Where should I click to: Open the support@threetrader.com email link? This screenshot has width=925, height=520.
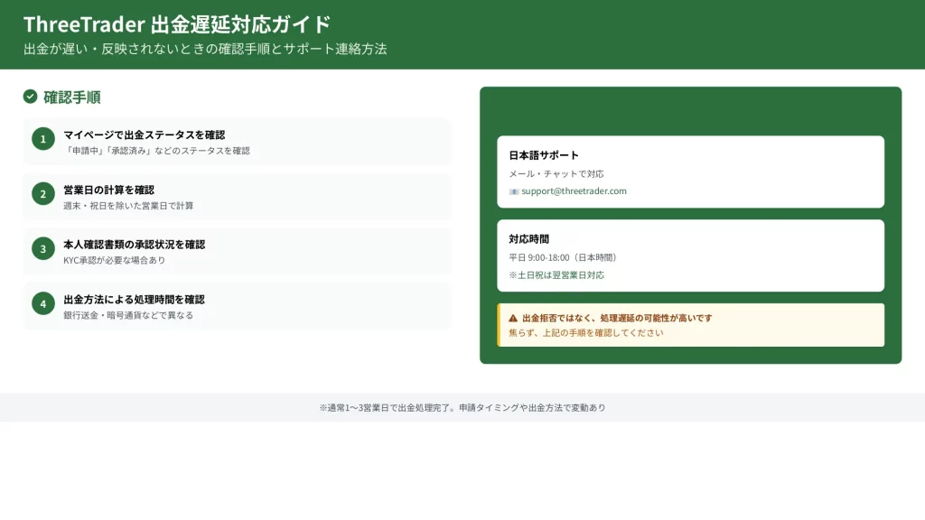pos(574,191)
